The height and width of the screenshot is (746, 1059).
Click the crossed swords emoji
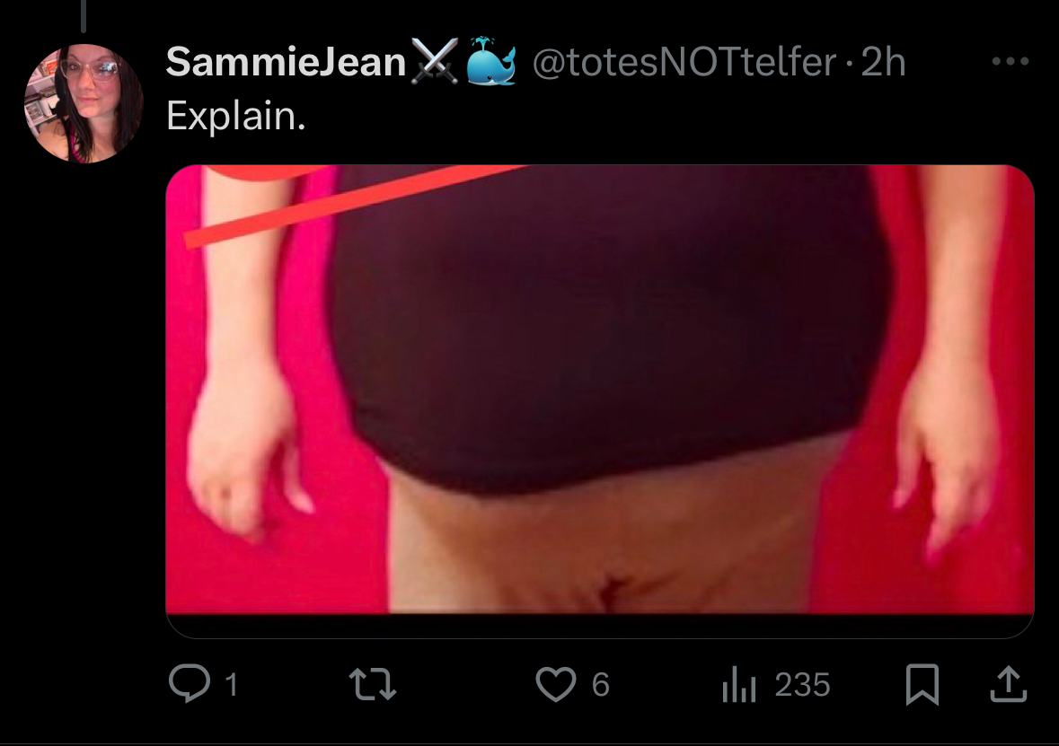435,61
